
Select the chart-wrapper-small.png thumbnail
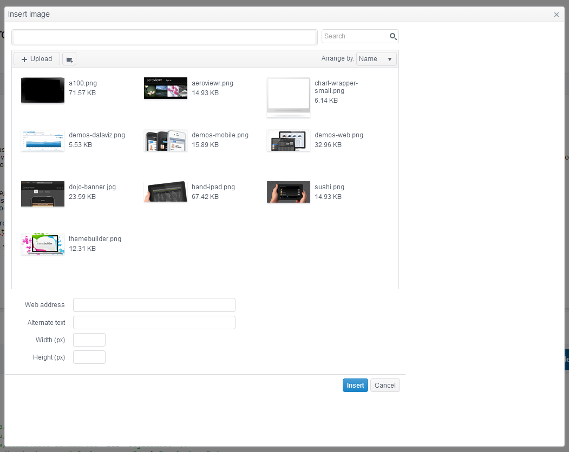point(289,97)
